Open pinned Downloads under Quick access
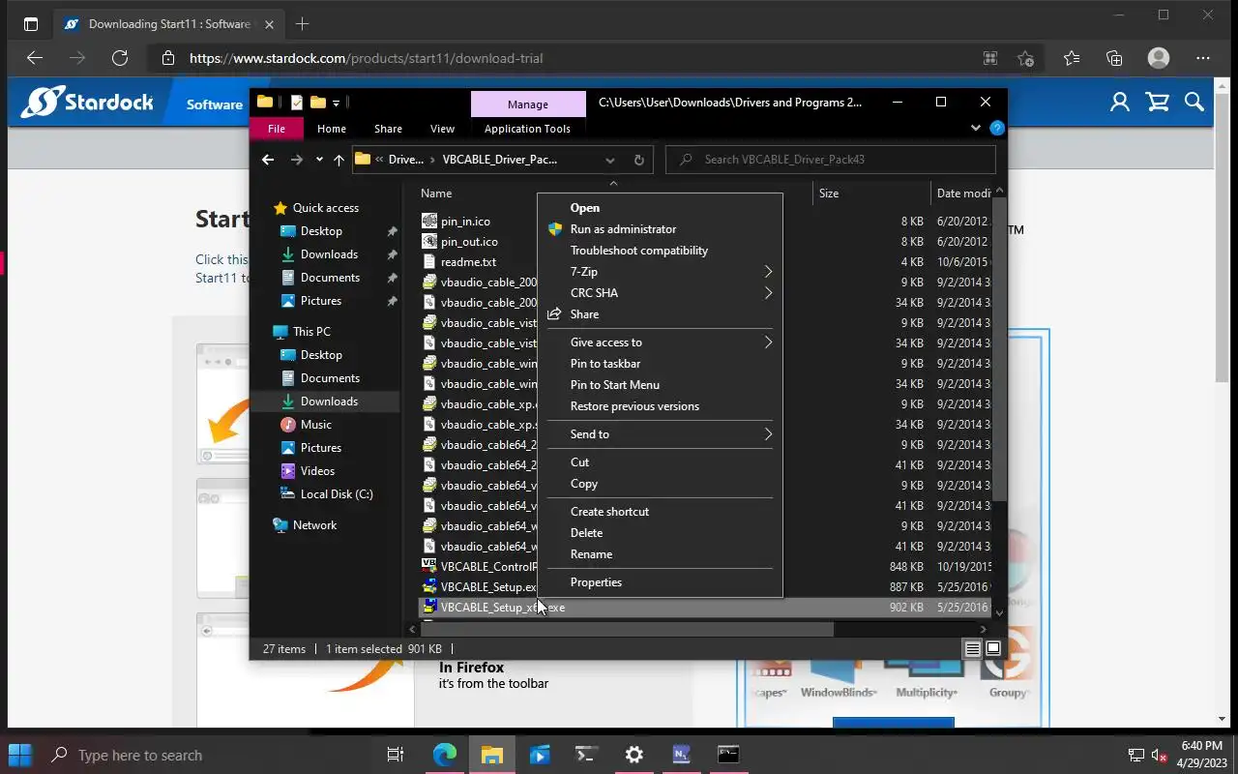Screen dimensions: 1238x774 329,254
